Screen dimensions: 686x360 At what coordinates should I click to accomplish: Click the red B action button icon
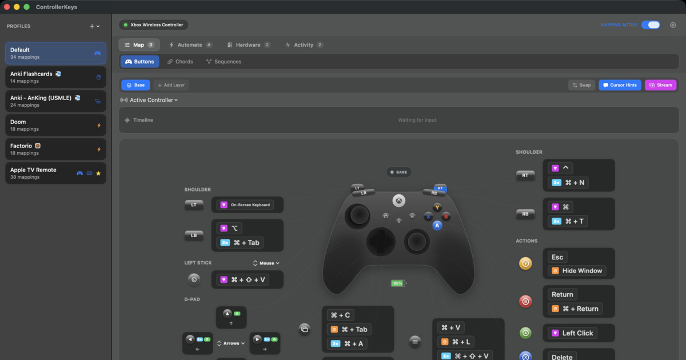(x=525, y=301)
